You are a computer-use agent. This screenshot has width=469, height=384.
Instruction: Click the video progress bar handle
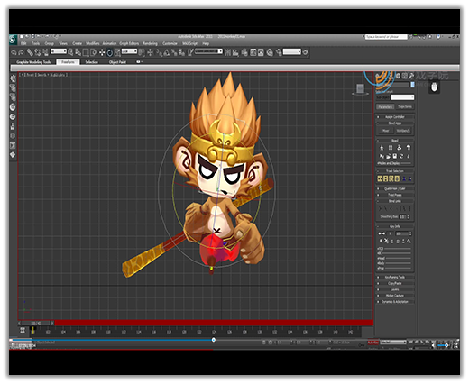214,340
